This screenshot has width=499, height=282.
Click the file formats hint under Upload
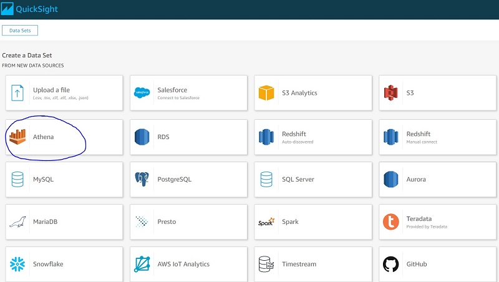61,98
